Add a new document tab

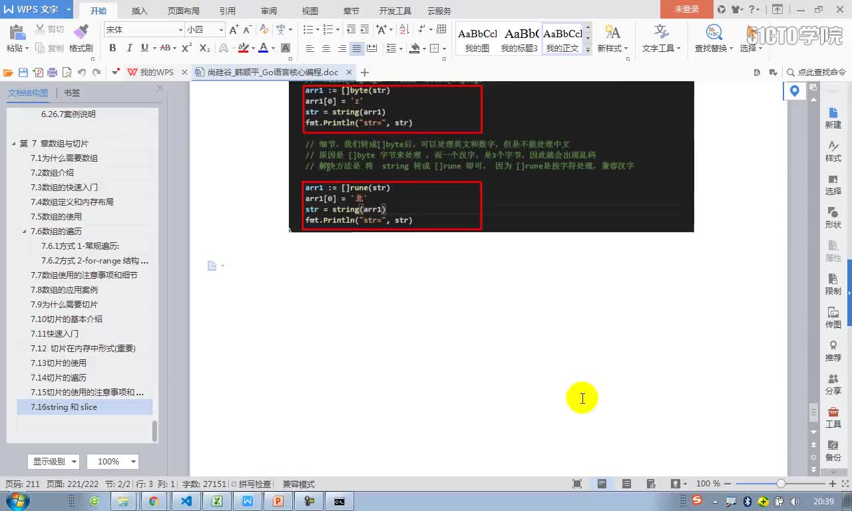point(364,73)
